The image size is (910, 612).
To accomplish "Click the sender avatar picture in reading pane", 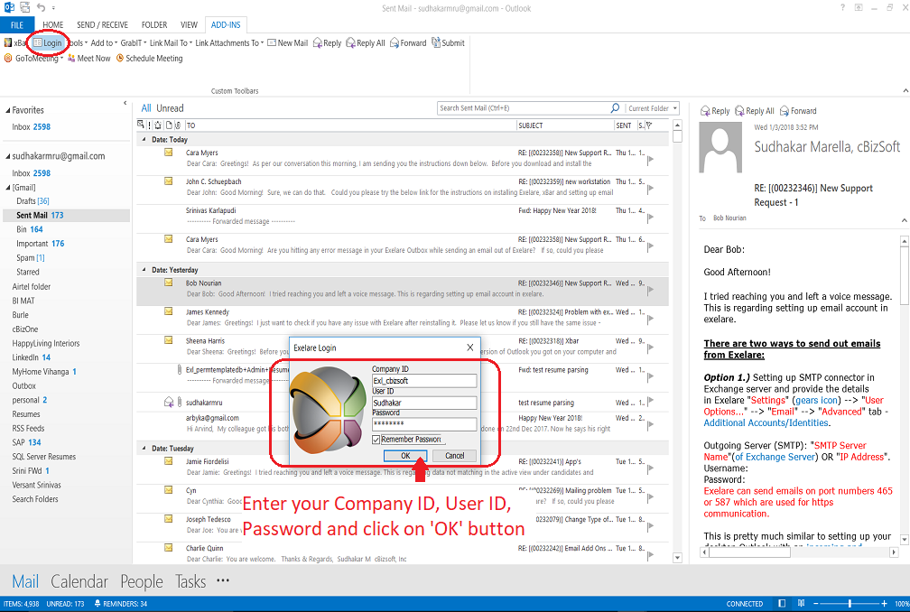I will point(720,147).
